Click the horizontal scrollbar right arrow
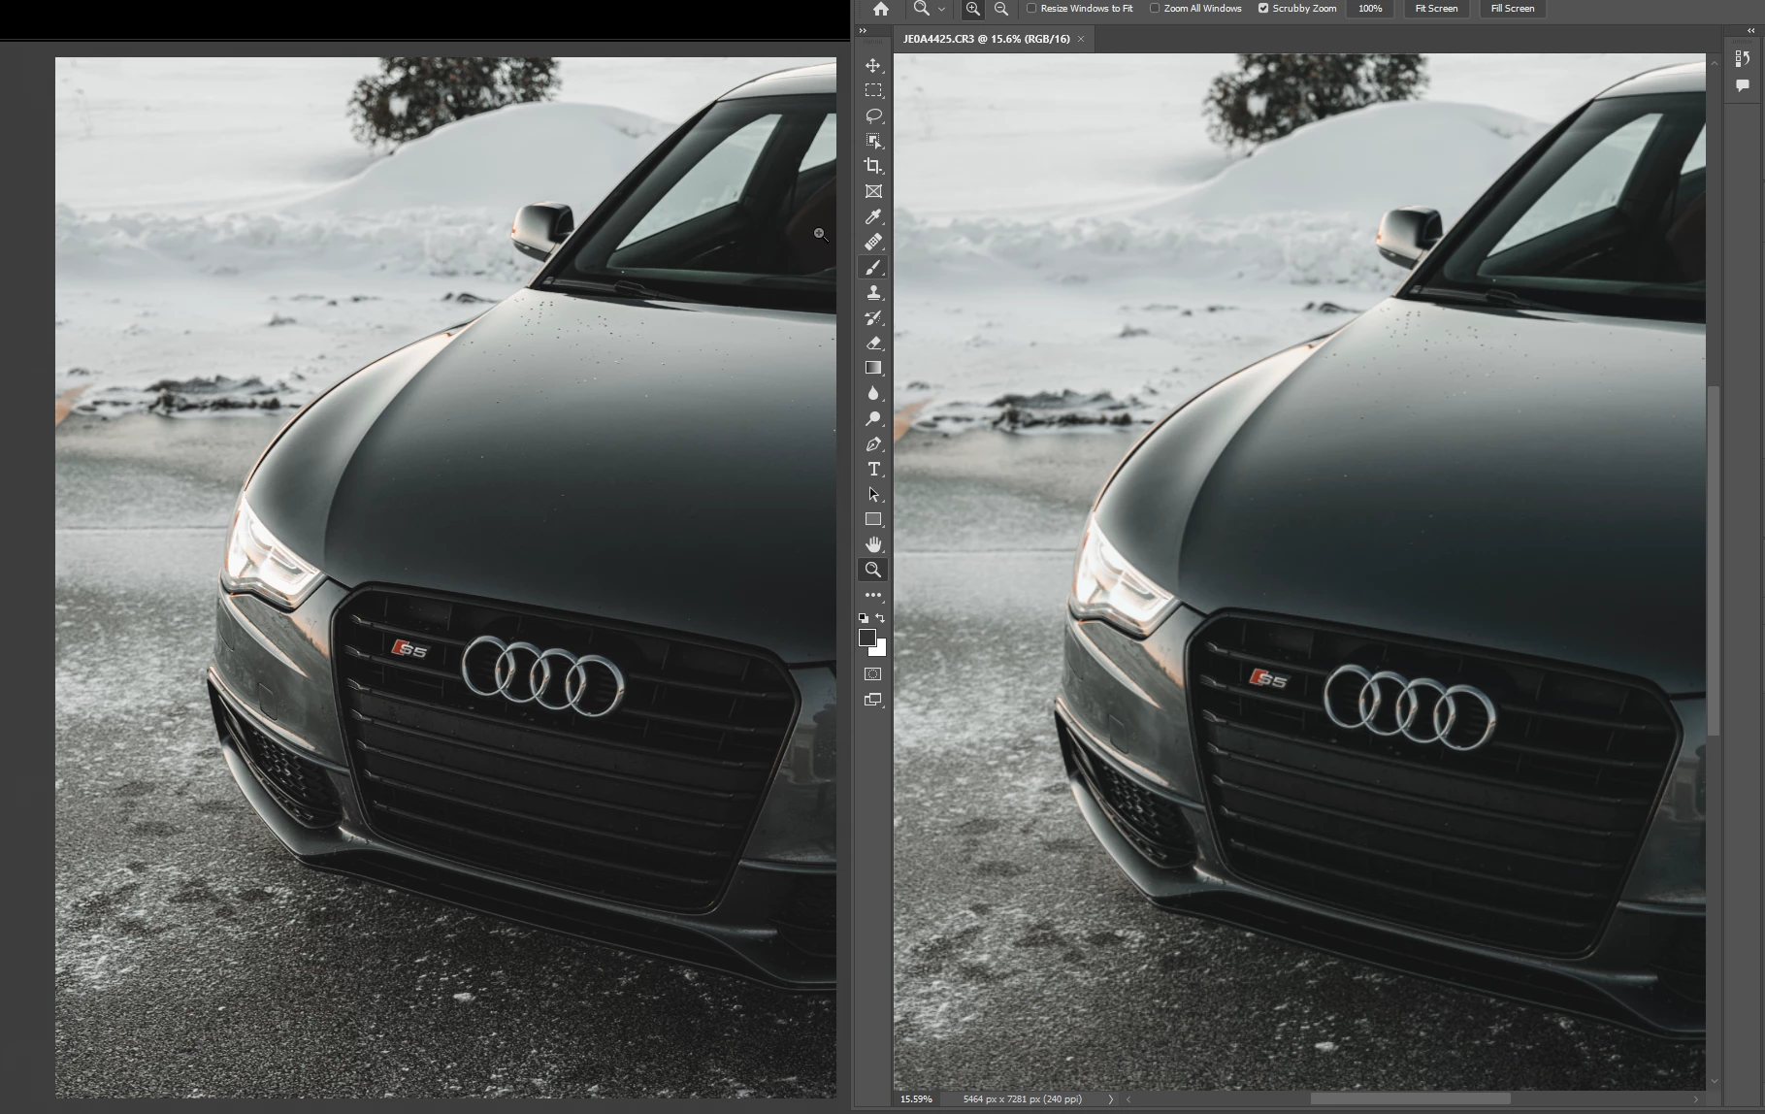 (1696, 1099)
